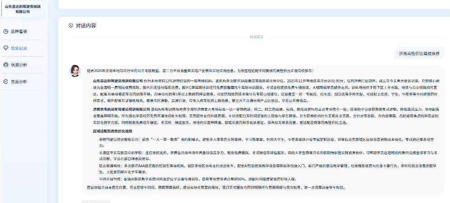Click bold heading 济南京韦机动车驾驶员培训有限公司
450x203 pixels.
point(121,109)
